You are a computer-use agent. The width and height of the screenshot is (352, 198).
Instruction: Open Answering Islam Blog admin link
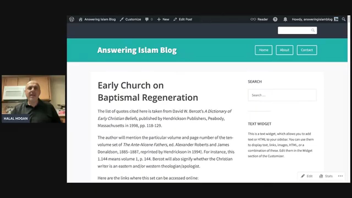(97, 19)
